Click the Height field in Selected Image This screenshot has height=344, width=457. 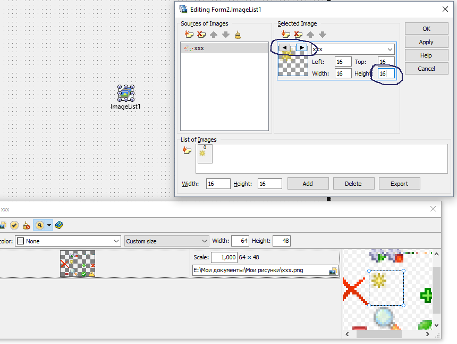coord(386,73)
